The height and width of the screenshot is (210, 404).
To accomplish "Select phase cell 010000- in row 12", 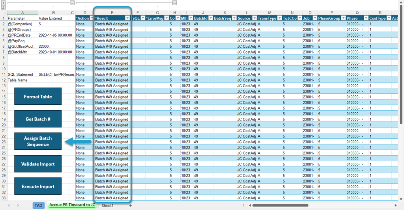I will point(357,80).
